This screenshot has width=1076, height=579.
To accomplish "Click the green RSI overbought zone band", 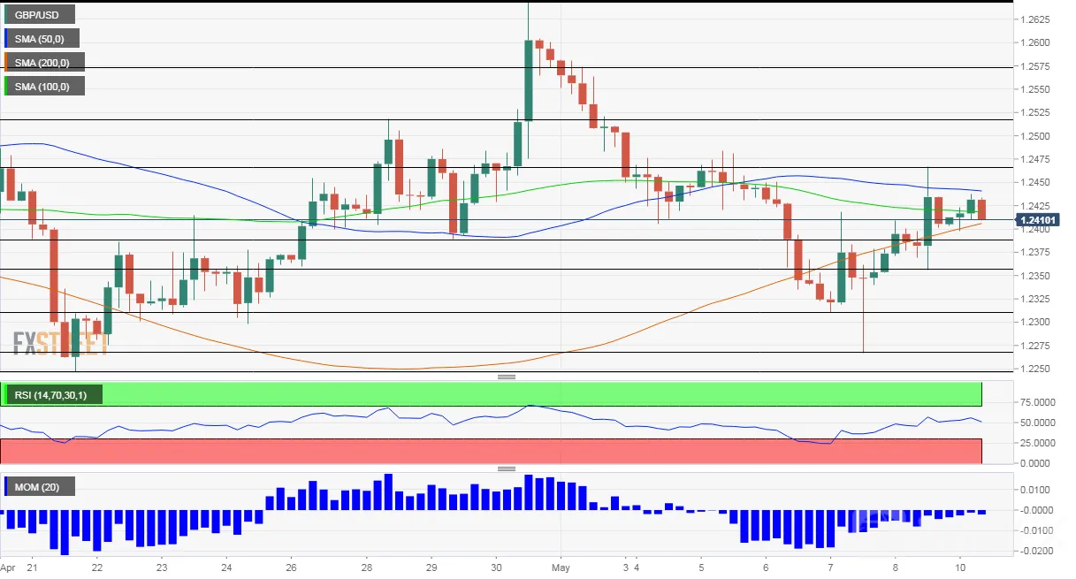I will coord(491,394).
